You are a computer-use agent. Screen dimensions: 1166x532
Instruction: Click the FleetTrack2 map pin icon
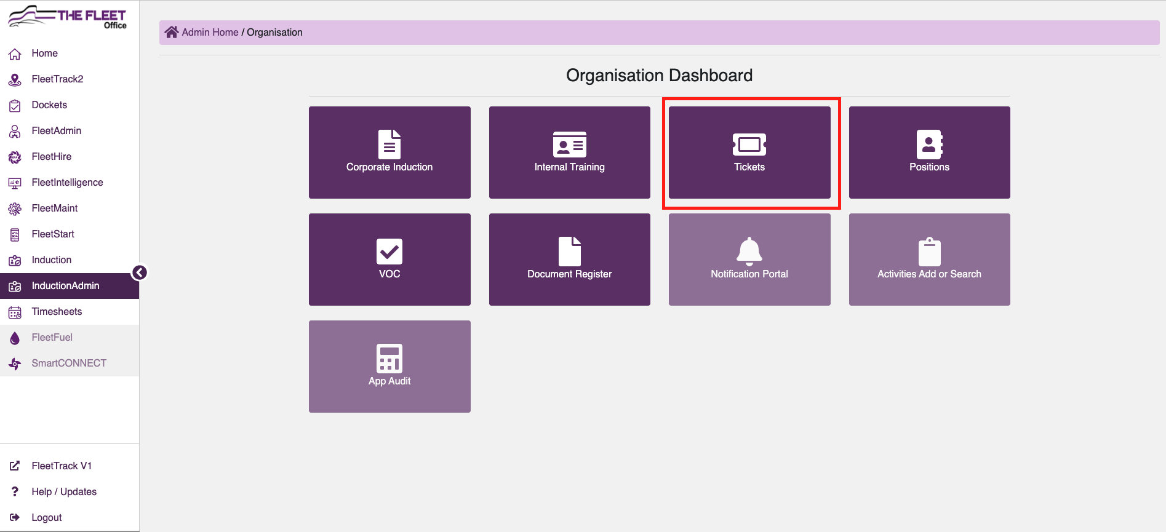point(15,80)
